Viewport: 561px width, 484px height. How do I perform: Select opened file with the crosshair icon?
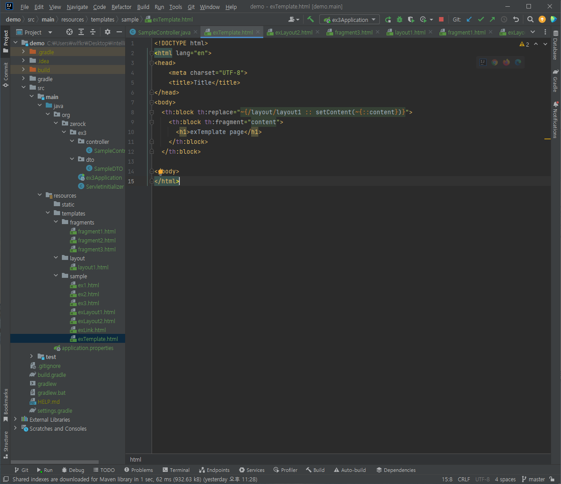69,32
